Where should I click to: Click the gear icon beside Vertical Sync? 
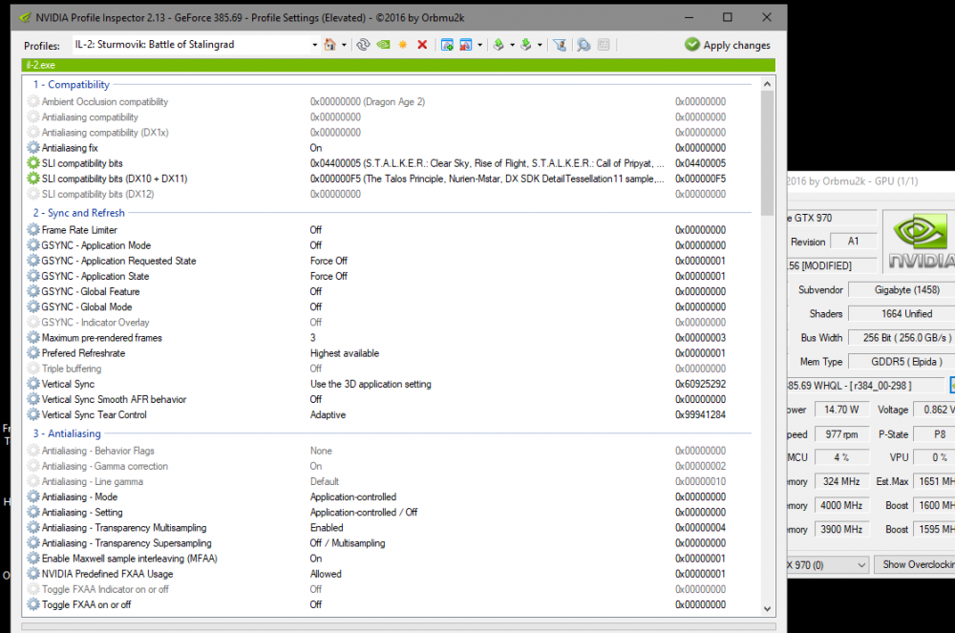coord(33,384)
